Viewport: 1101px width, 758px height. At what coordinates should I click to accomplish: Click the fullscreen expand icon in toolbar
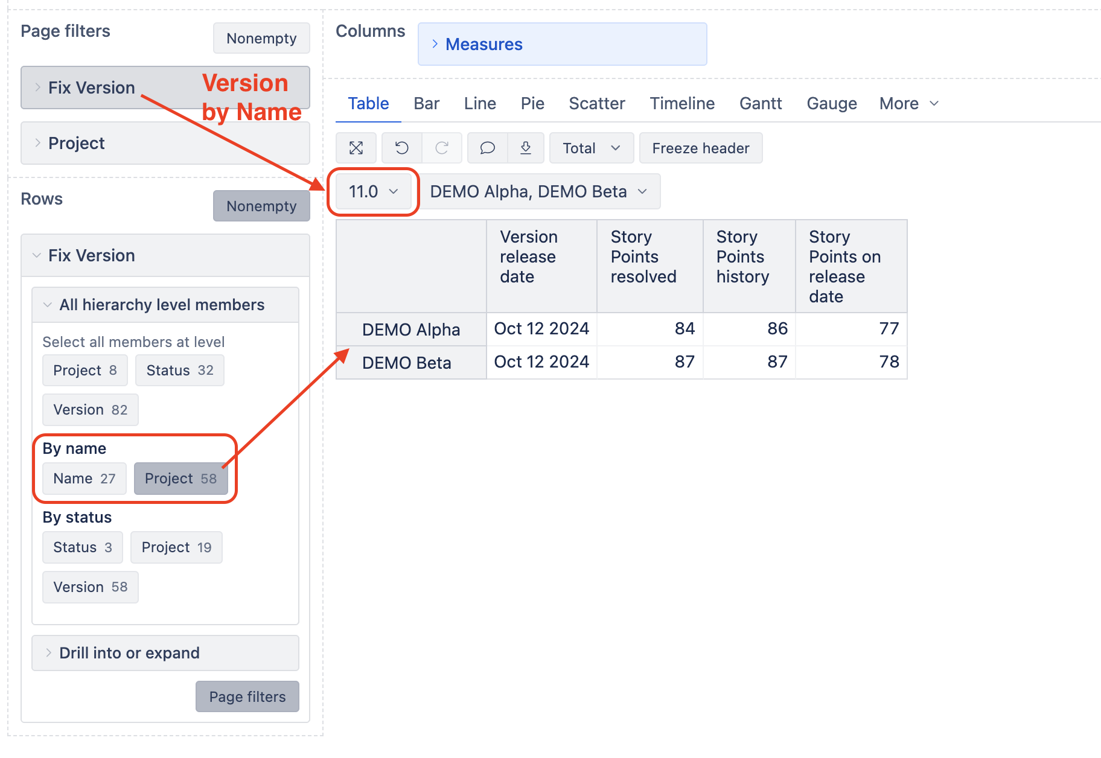356,148
